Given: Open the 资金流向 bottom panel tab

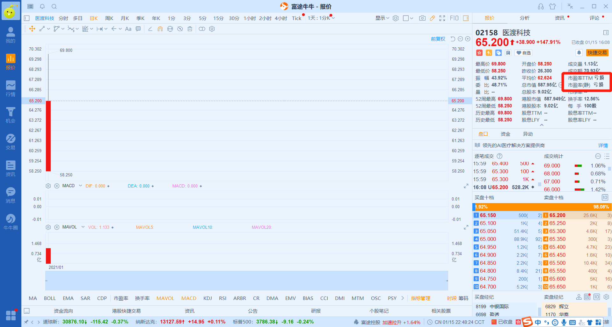Looking at the screenshot, I should point(63,311).
